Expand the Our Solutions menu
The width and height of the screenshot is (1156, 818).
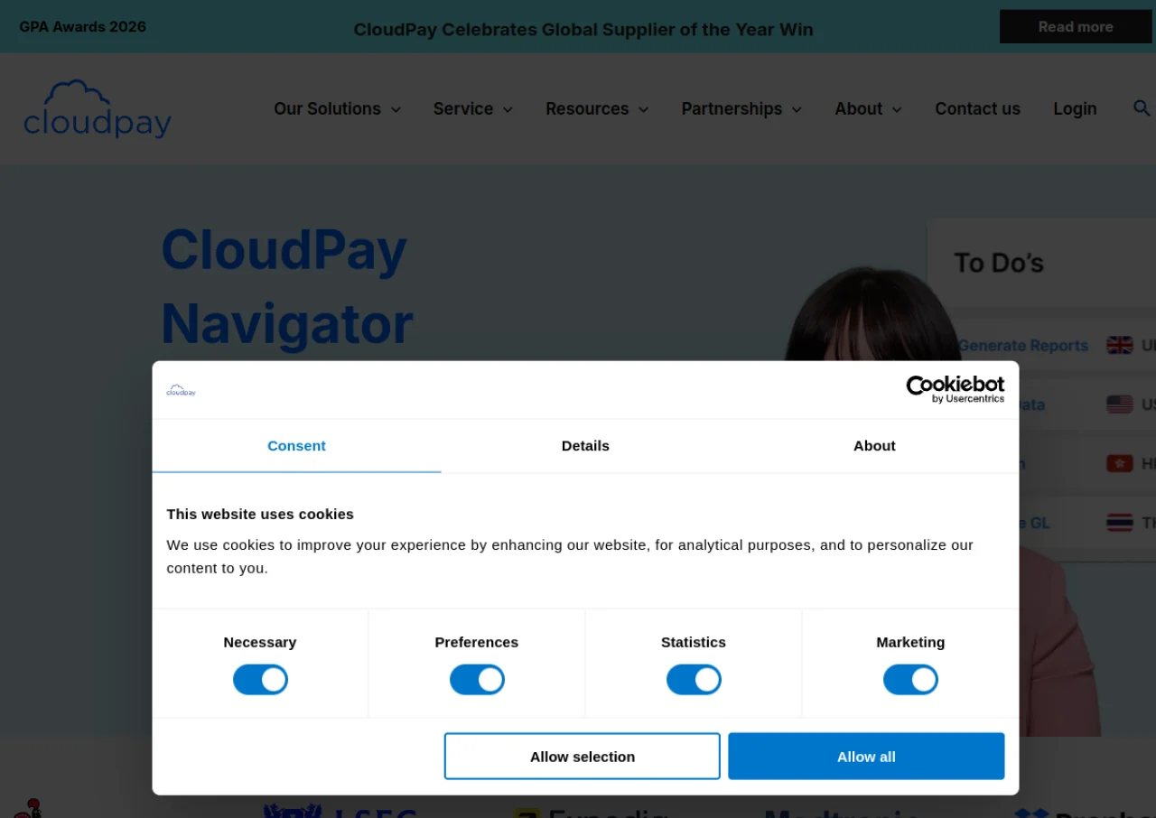338,108
